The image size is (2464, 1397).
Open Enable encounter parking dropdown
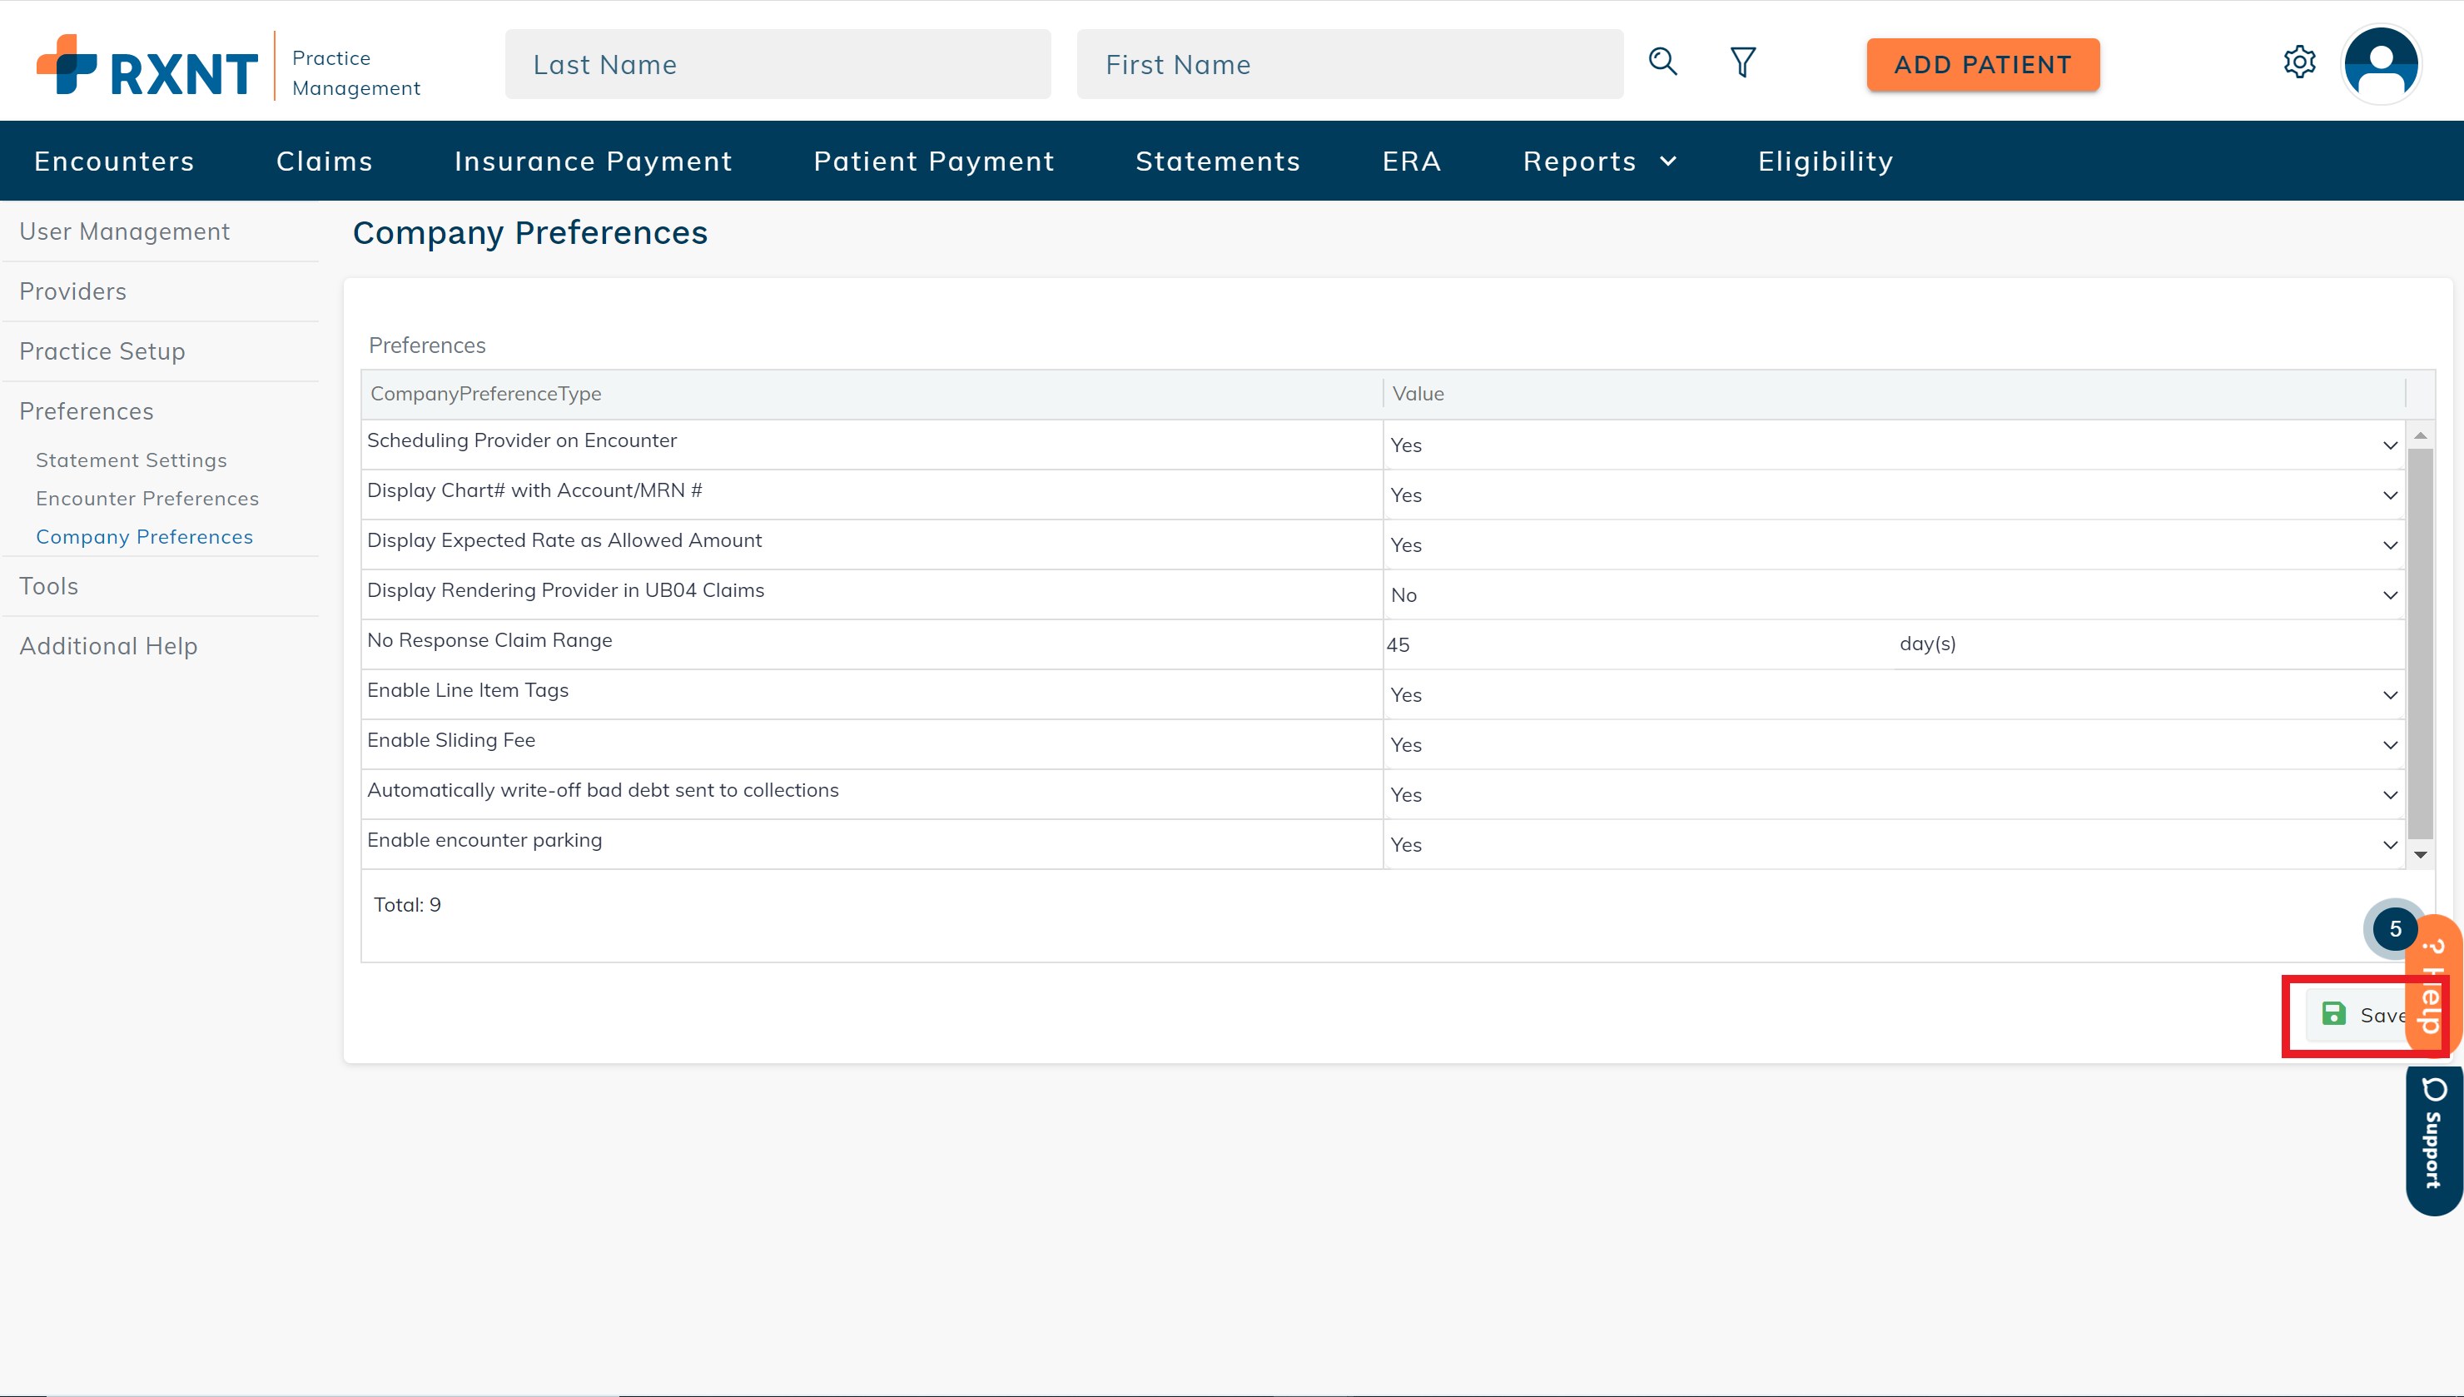tap(1893, 844)
